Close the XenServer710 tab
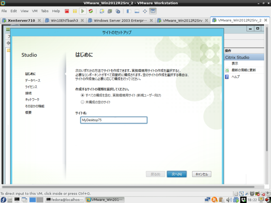This screenshot has height=203, width=271. [39, 20]
